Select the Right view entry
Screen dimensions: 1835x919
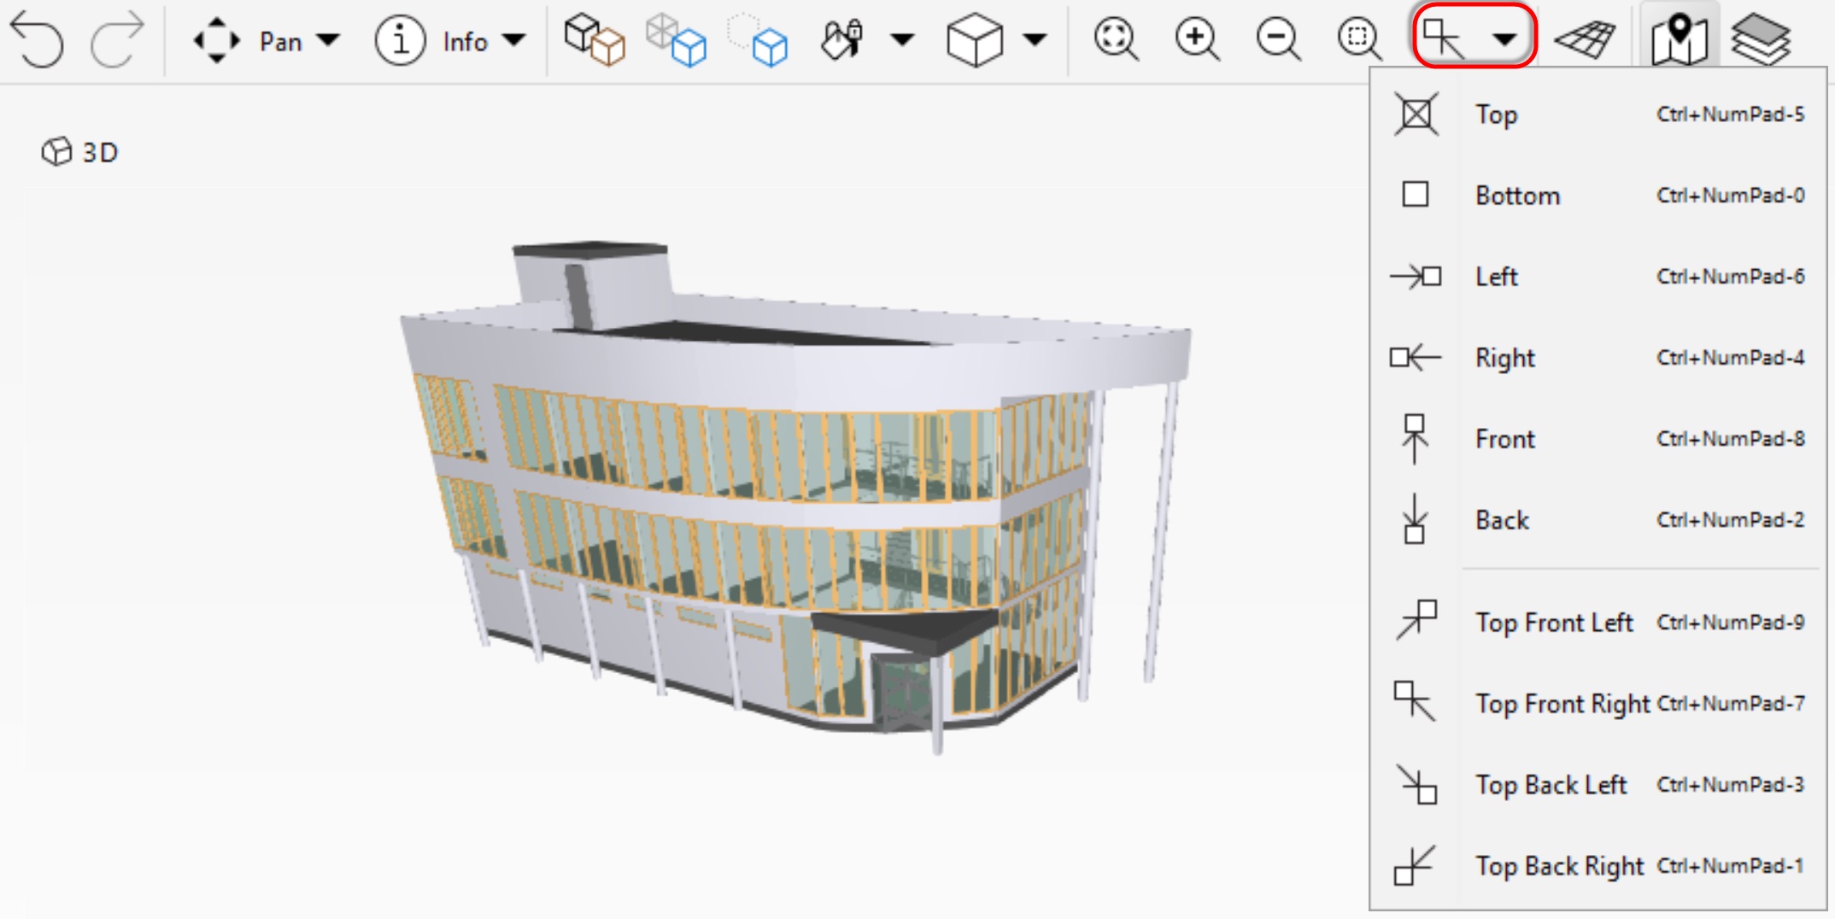coord(1504,358)
